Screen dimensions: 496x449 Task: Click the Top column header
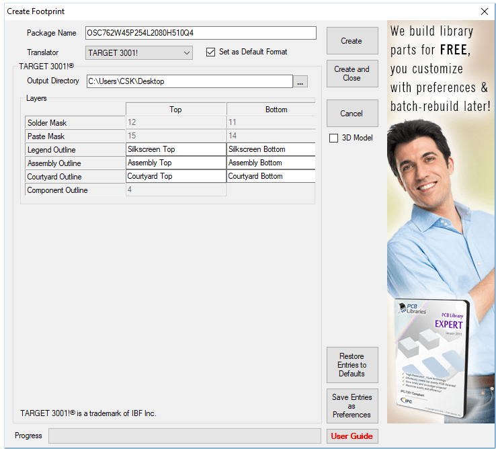click(x=176, y=109)
